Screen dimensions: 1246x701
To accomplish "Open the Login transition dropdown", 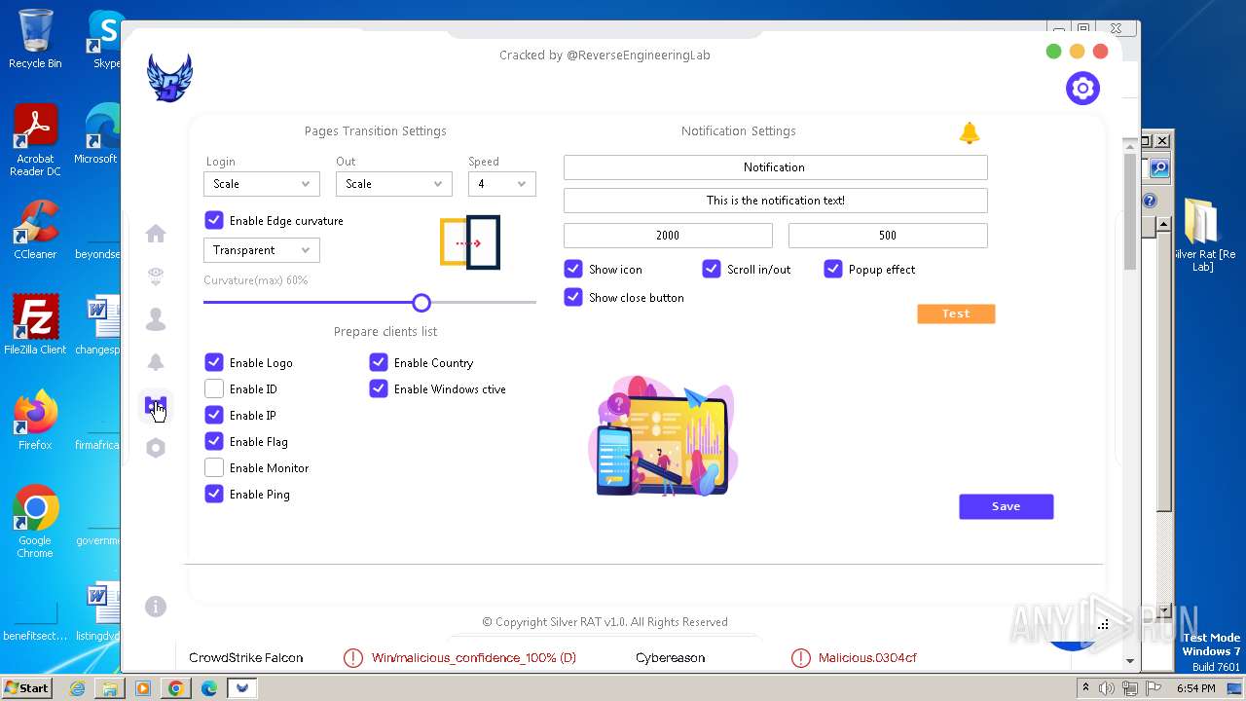I will tap(261, 184).
